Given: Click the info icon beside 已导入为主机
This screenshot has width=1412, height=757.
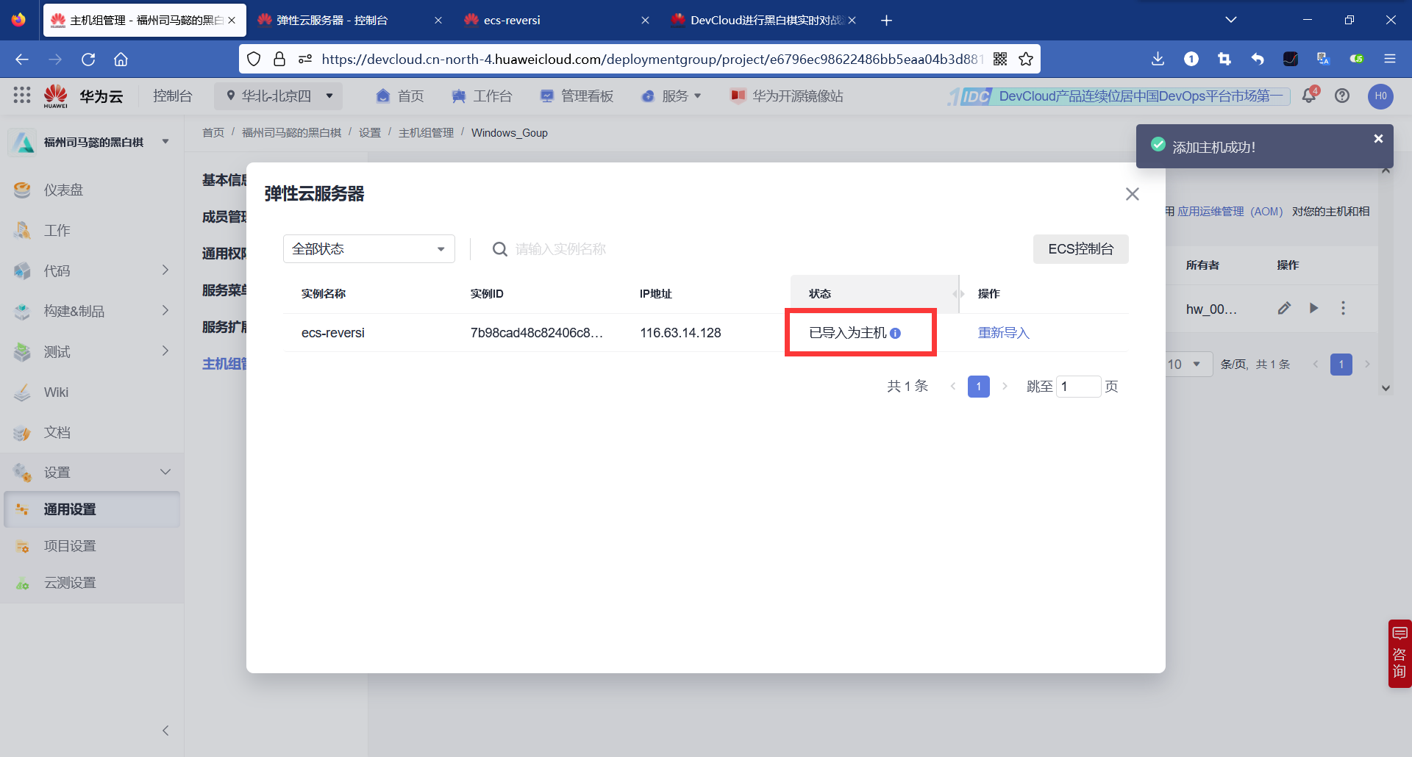Looking at the screenshot, I should pyautogui.click(x=895, y=333).
